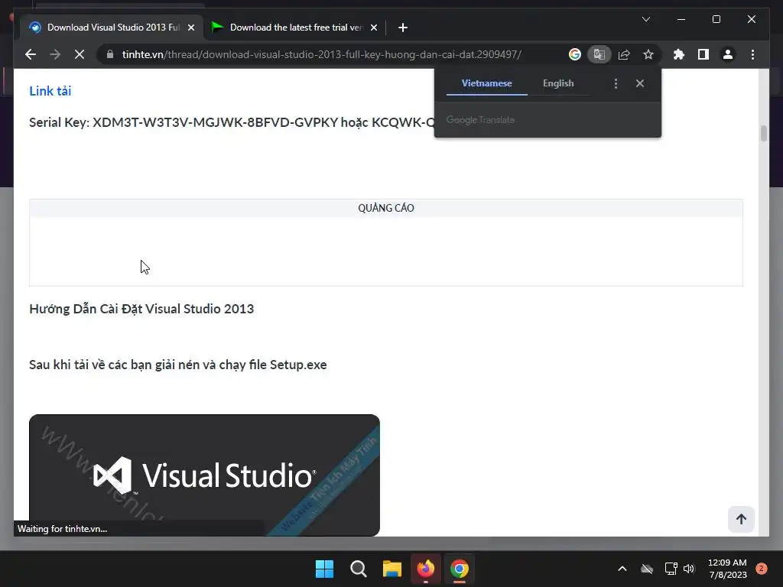This screenshot has width=783, height=587.
Task: Click the QUẢNG CÁO ad header
Action: [x=386, y=208]
